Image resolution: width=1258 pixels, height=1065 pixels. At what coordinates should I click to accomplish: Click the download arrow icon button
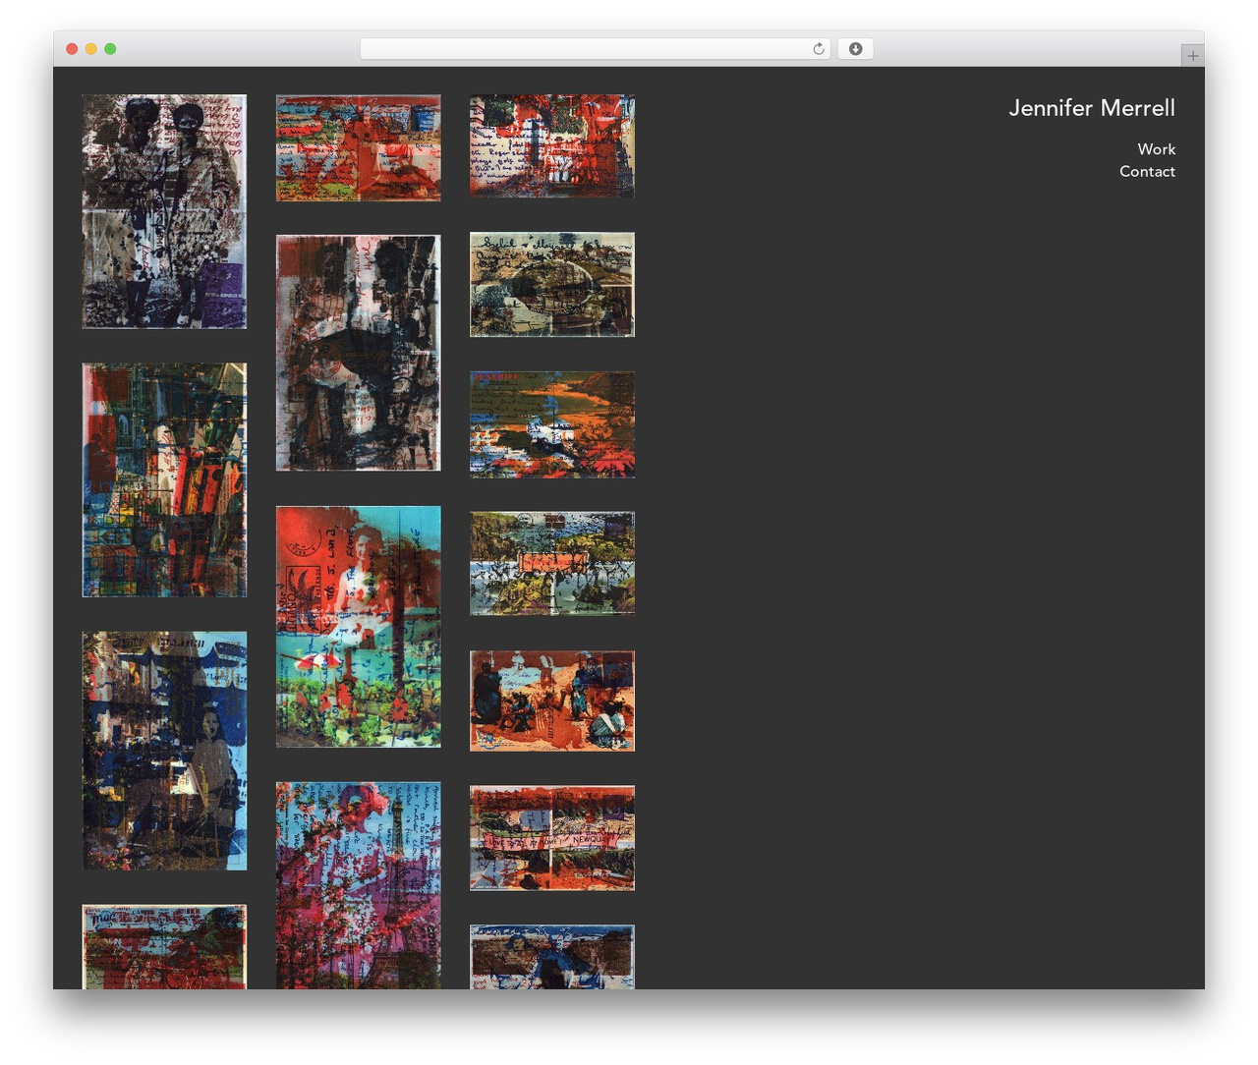tap(855, 49)
